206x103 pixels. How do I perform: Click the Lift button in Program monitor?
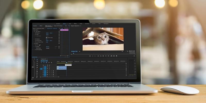tap(111, 56)
